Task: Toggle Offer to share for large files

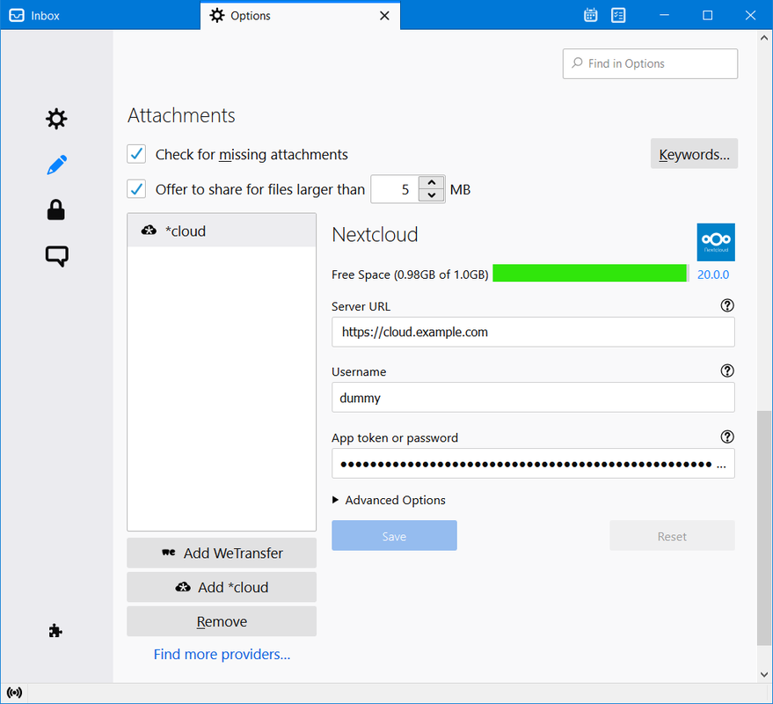Action: 136,189
